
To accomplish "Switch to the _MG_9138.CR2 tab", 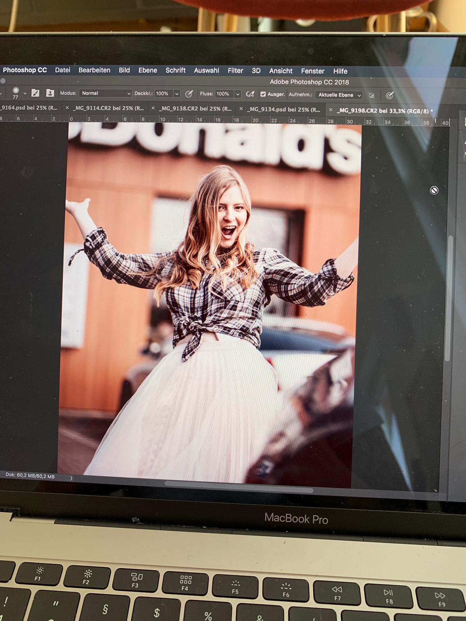I will 196,109.
